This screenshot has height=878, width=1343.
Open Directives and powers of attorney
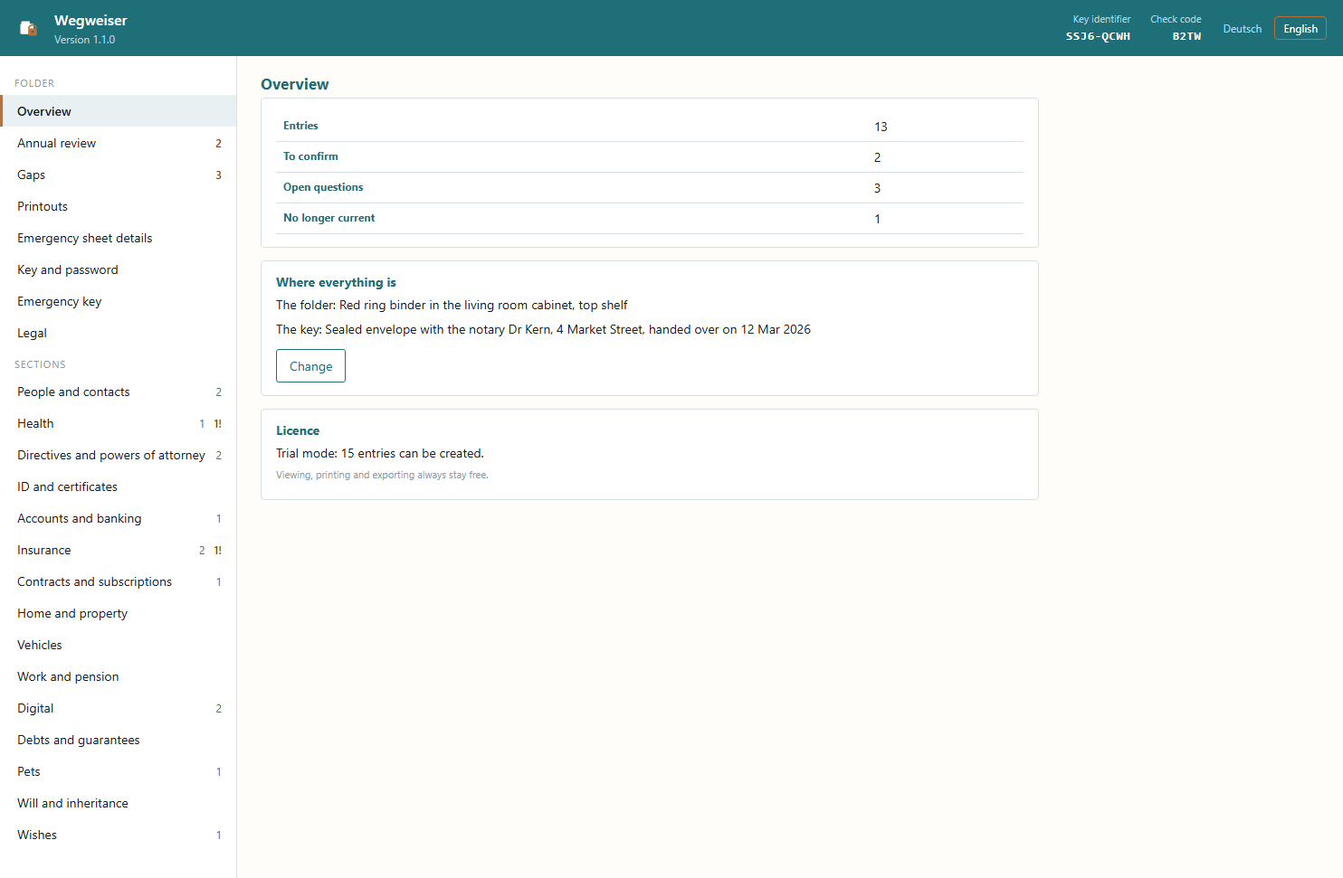118,455
